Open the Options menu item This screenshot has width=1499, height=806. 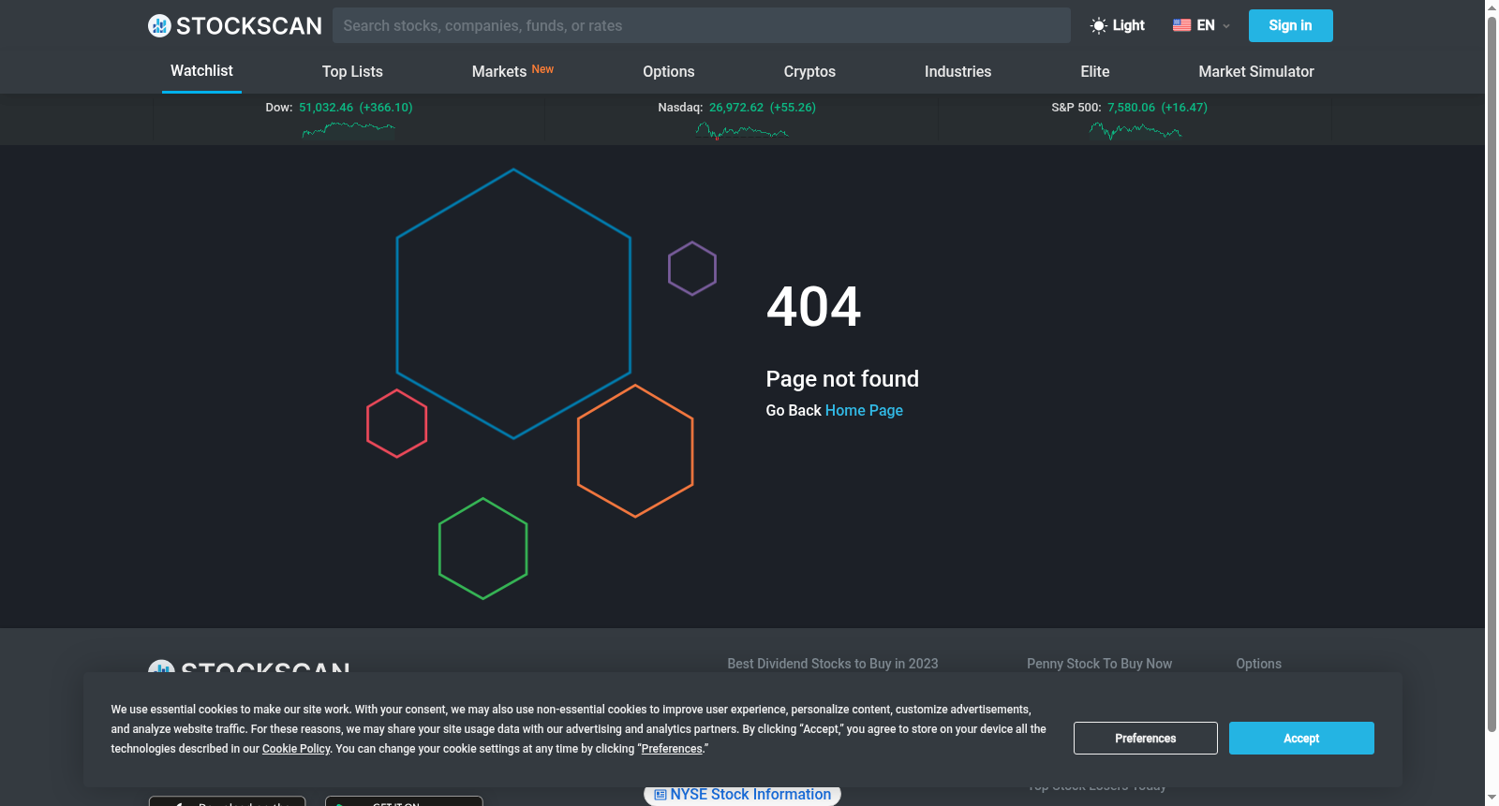pyautogui.click(x=669, y=72)
